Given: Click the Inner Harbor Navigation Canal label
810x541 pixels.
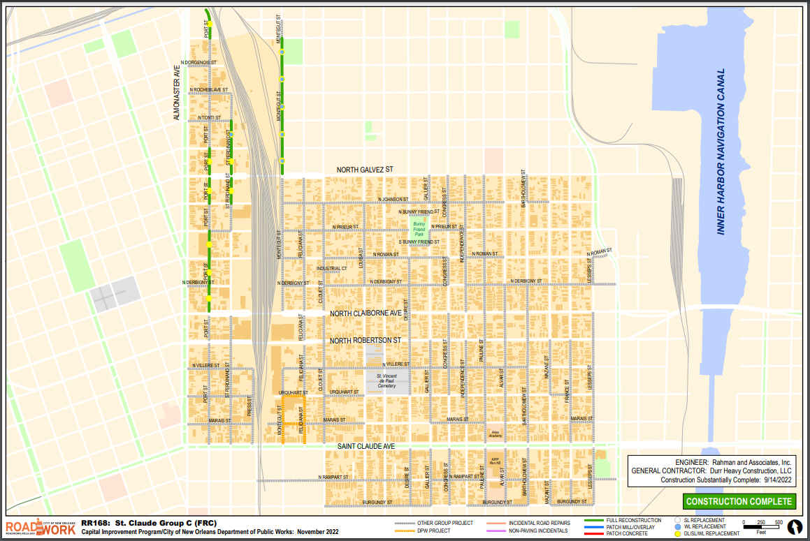Looking at the screenshot, I should click(x=721, y=151).
